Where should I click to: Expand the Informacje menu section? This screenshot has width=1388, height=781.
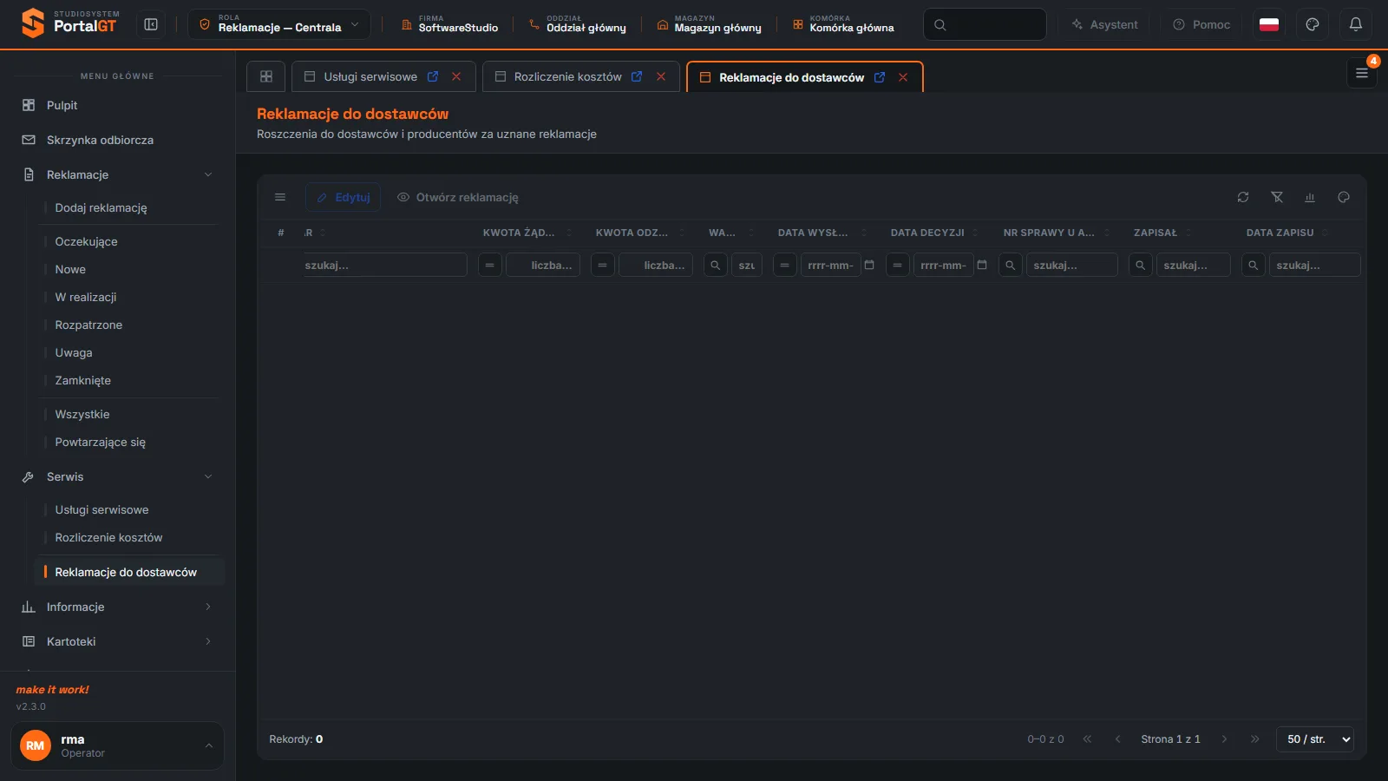tap(208, 607)
